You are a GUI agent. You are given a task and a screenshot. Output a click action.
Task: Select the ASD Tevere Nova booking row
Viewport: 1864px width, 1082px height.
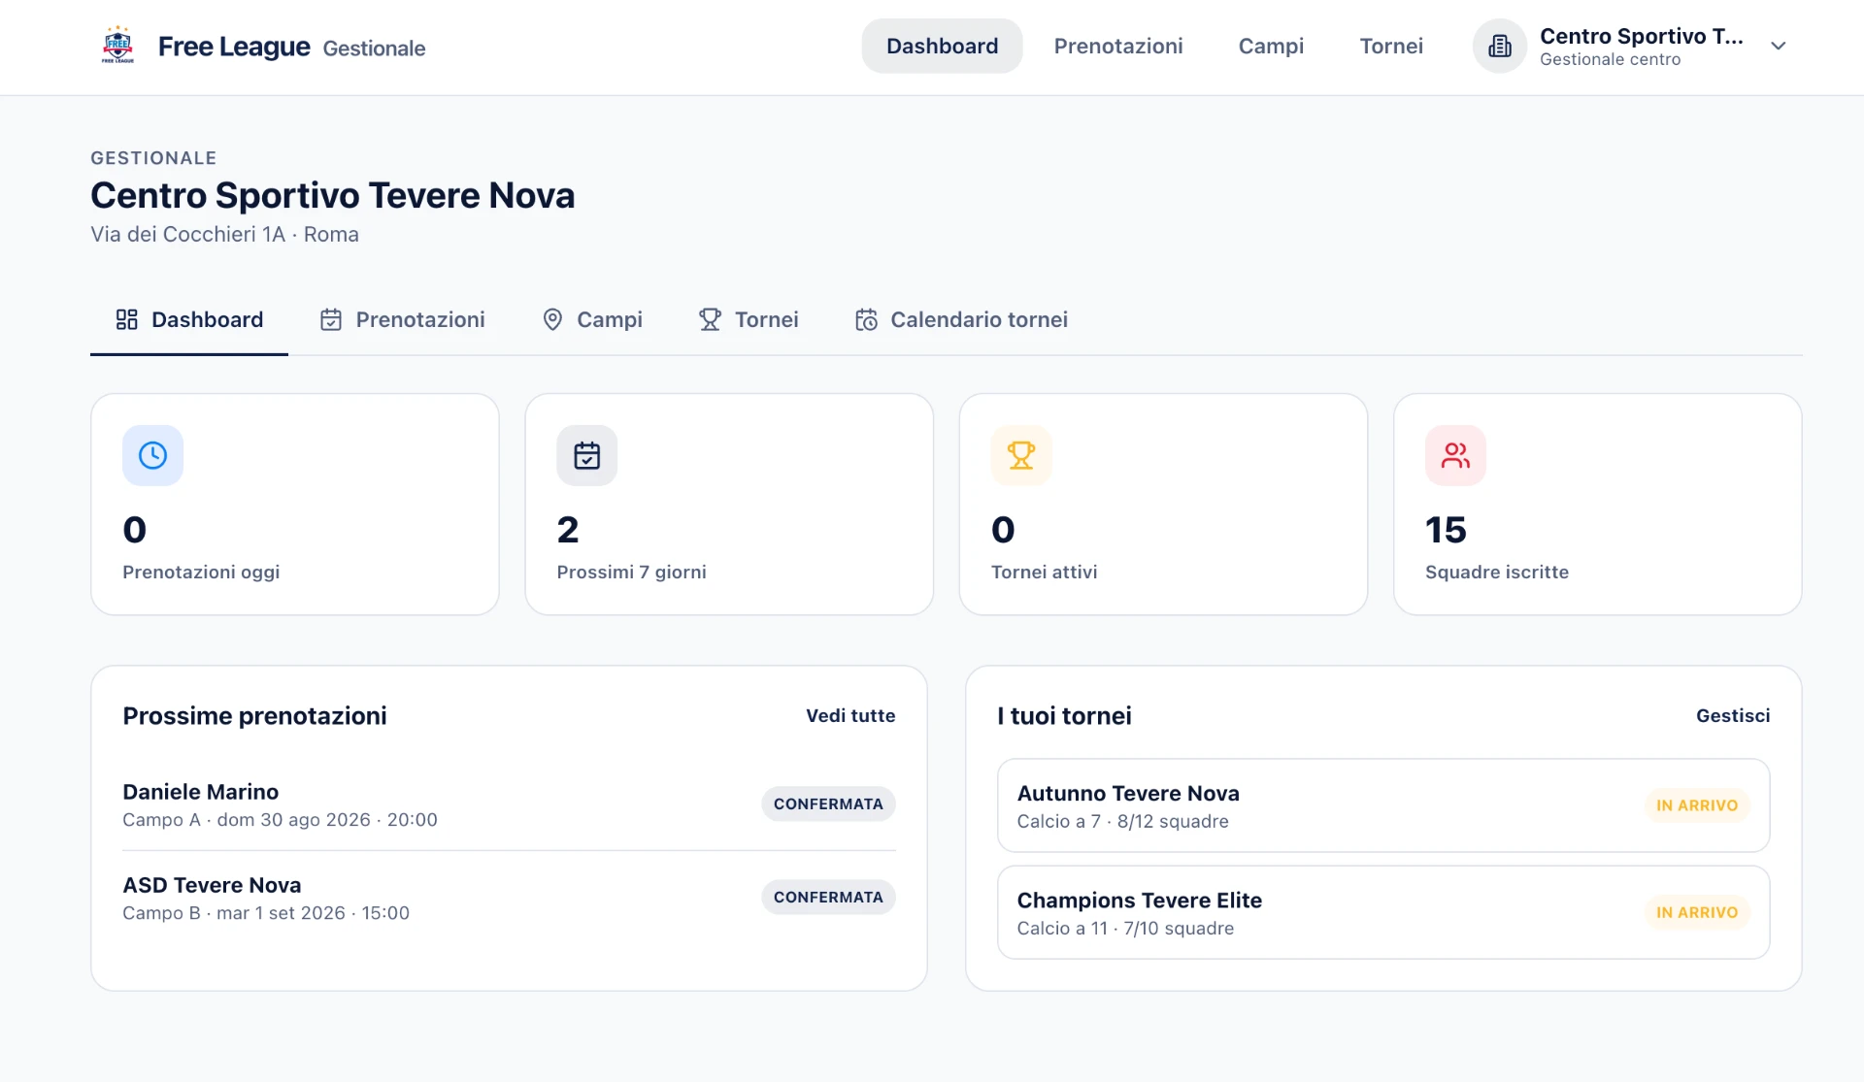pyautogui.click(x=509, y=898)
